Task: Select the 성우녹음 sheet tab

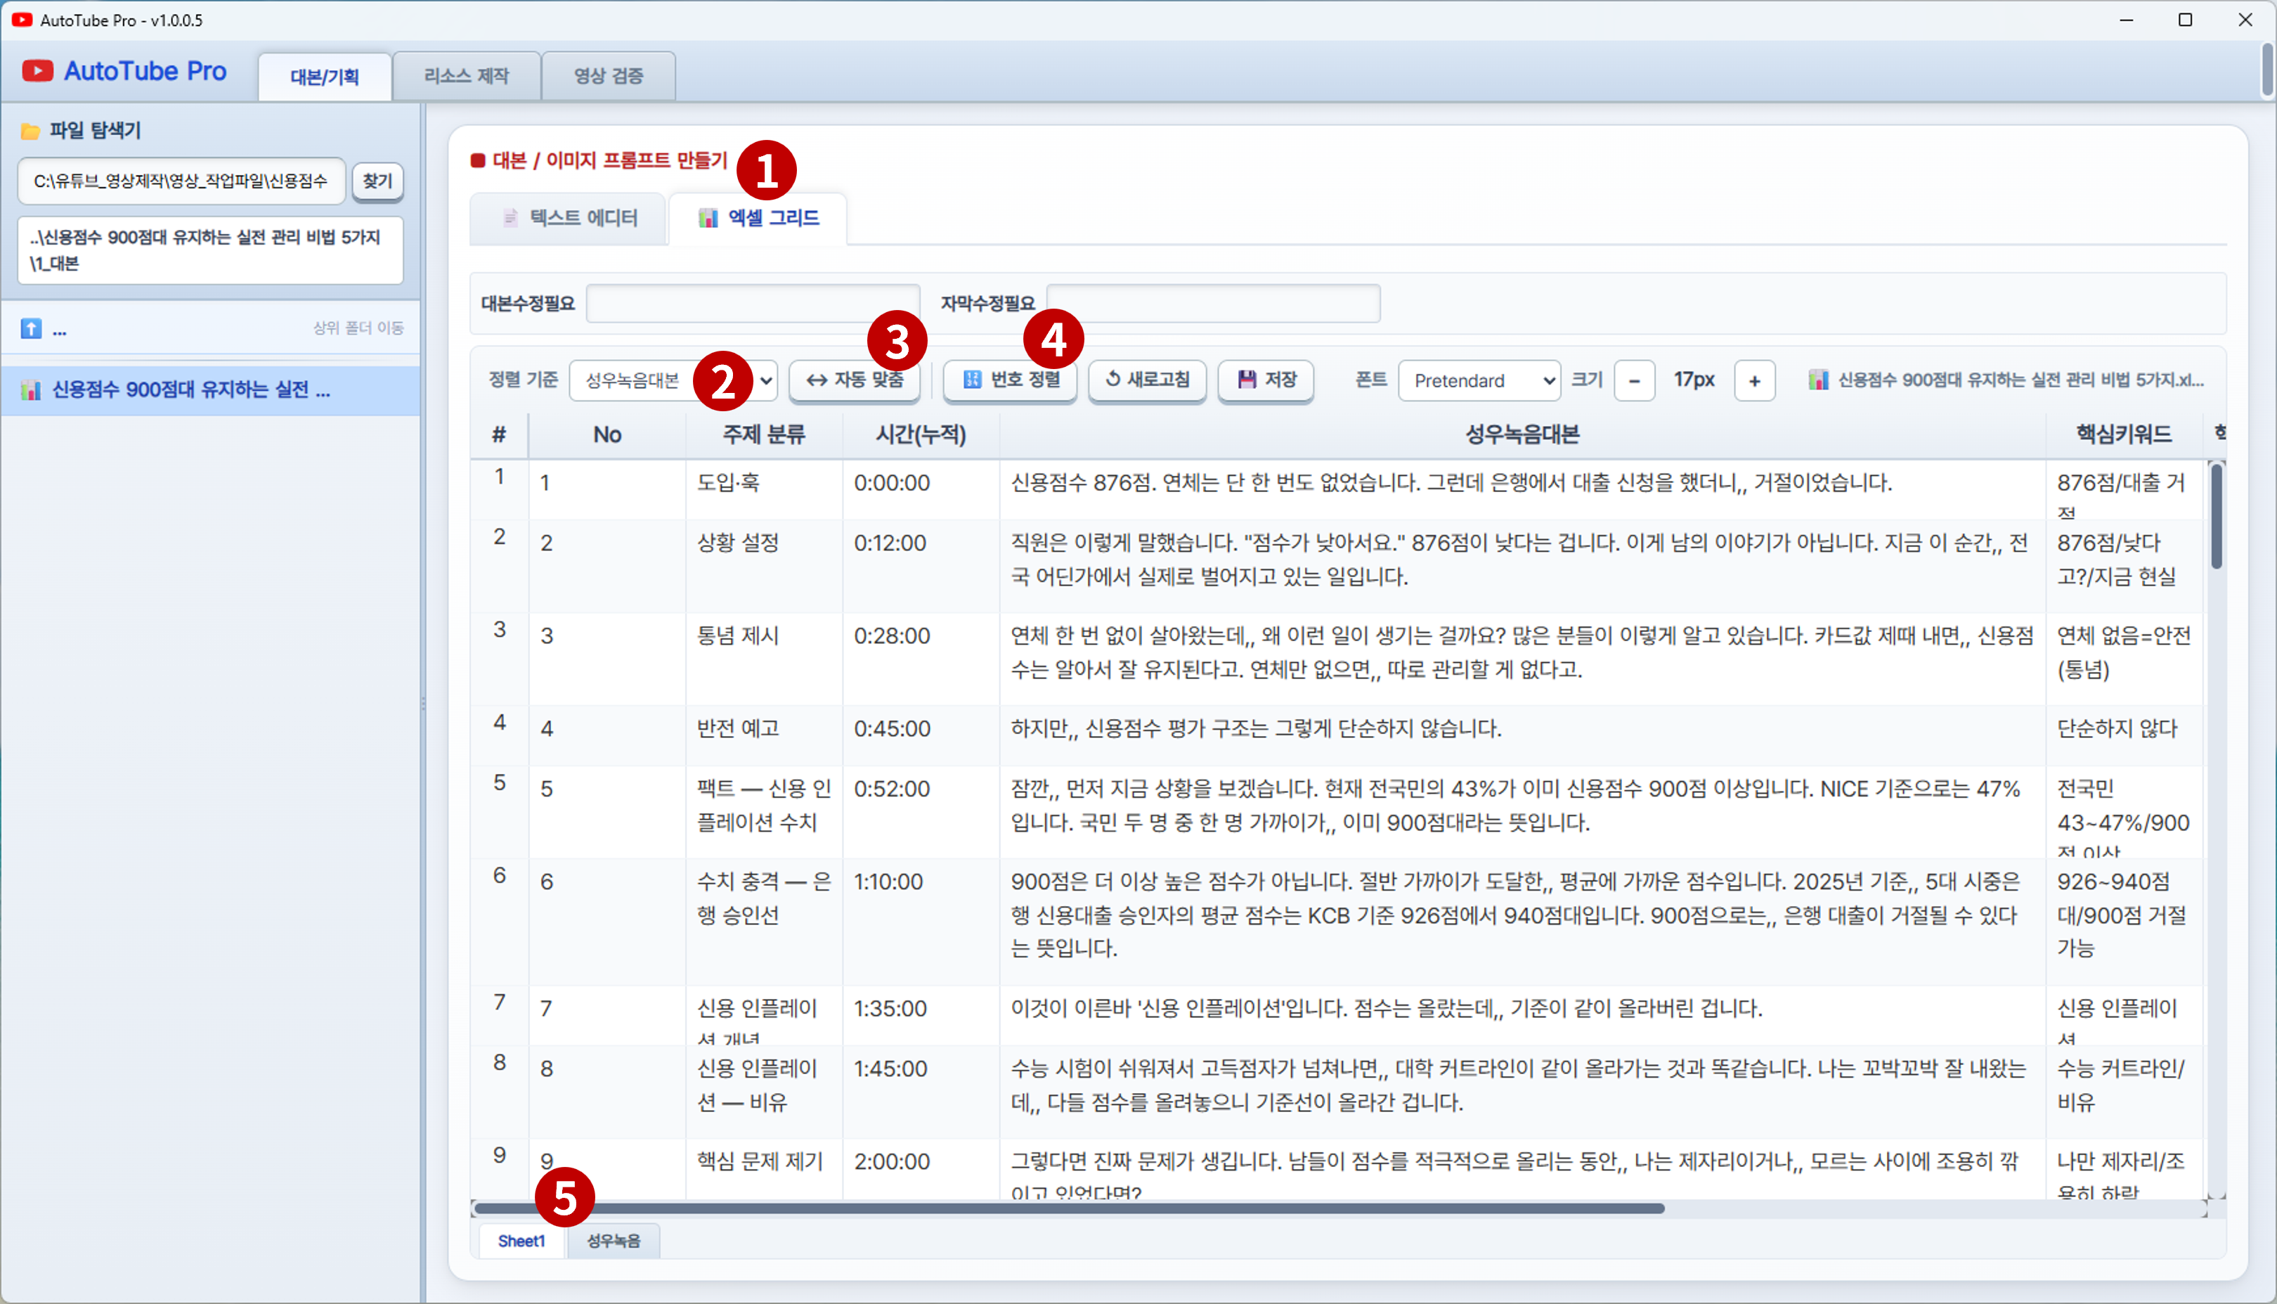Action: 614,1241
